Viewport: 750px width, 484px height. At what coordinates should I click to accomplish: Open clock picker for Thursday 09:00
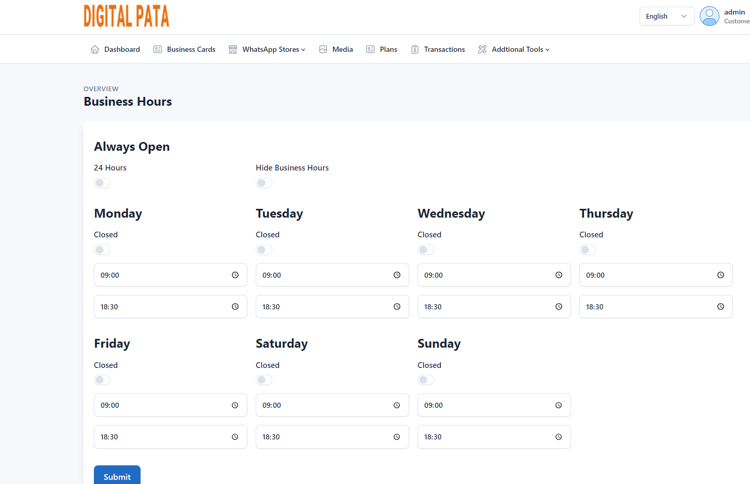click(720, 275)
